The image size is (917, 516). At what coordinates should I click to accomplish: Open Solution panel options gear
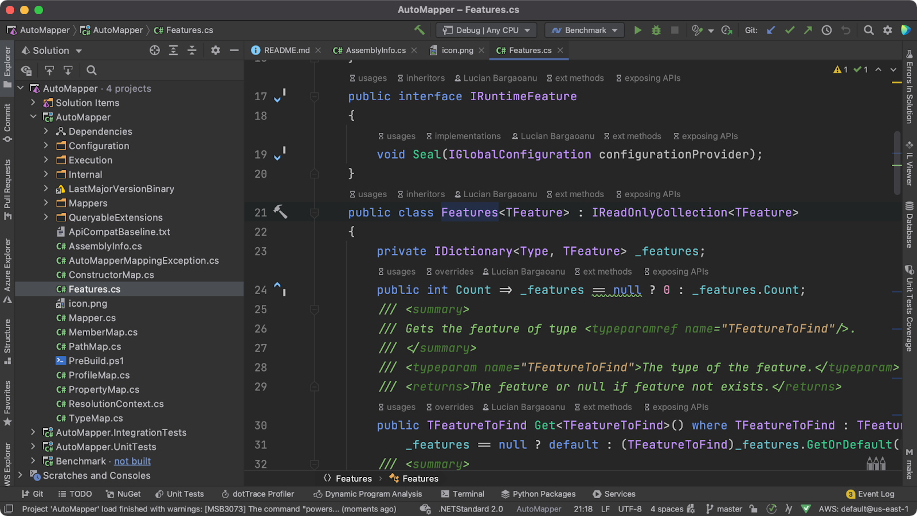coord(215,50)
